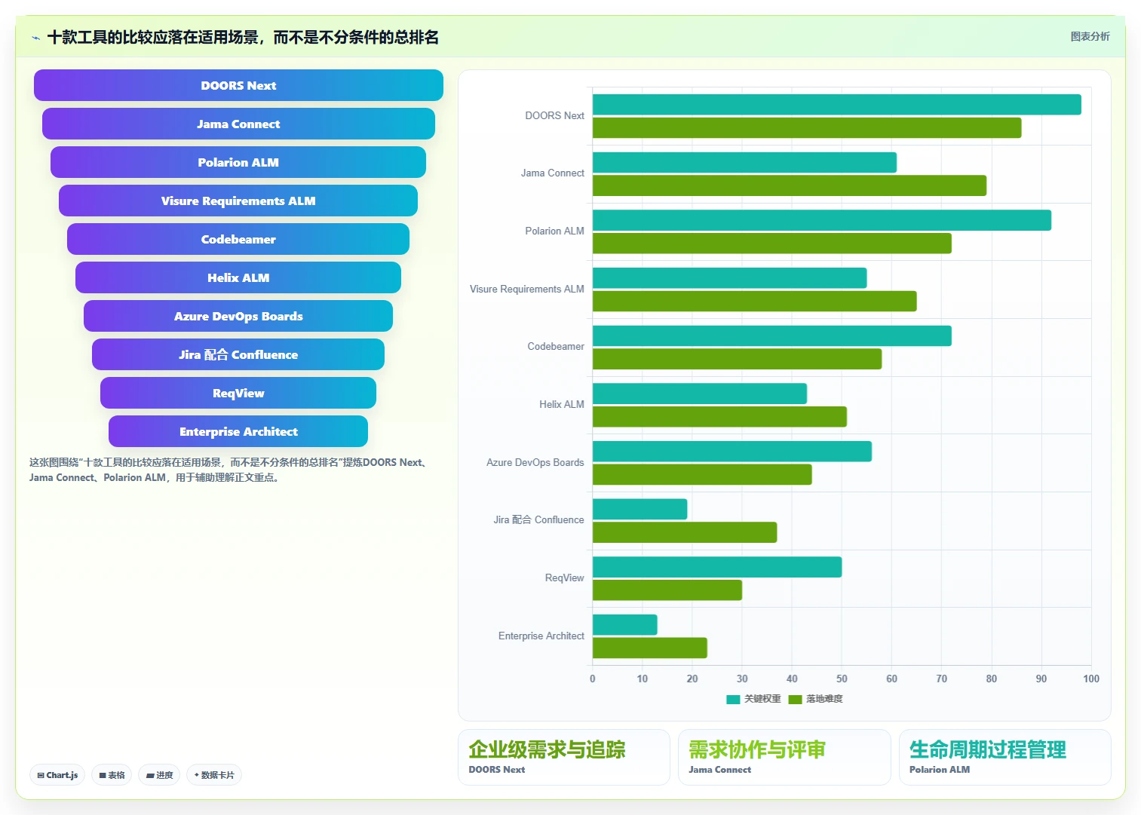
Task: Click Jama Connect green chart bar
Action: coord(790,185)
